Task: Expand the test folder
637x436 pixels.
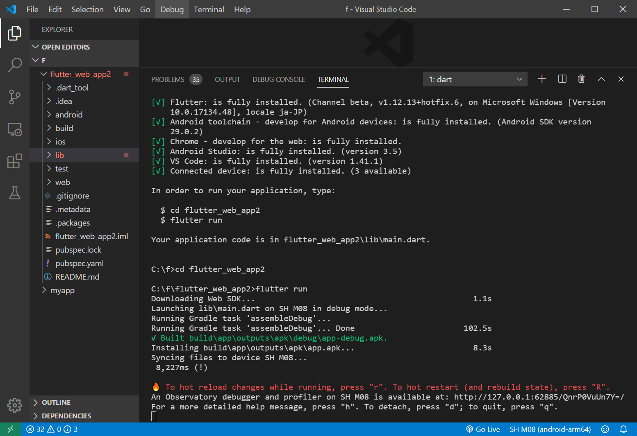Action: point(84,169)
